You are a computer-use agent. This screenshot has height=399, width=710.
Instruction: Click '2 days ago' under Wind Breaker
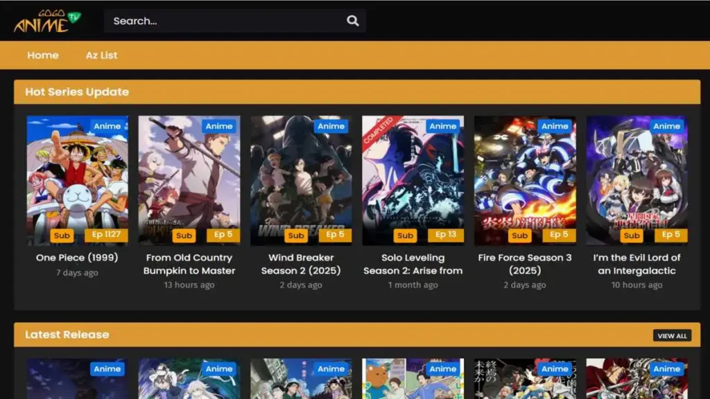pyautogui.click(x=301, y=285)
